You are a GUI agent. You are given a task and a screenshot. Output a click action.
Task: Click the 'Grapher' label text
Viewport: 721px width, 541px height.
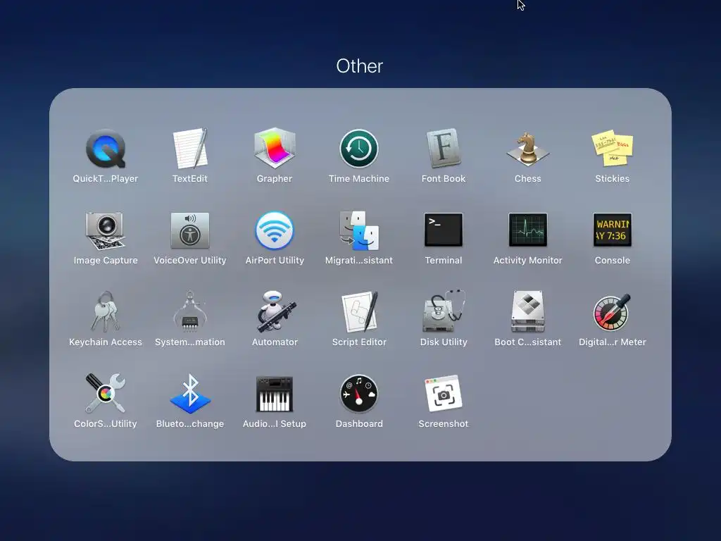pyautogui.click(x=275, y=178)
